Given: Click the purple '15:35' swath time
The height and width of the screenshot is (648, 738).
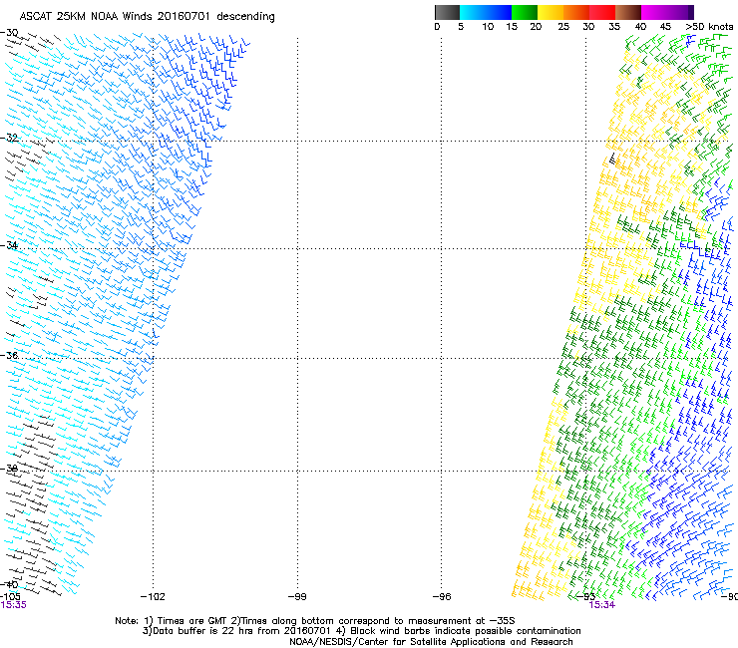Looking at the screenshot, I should coord(13,605).
